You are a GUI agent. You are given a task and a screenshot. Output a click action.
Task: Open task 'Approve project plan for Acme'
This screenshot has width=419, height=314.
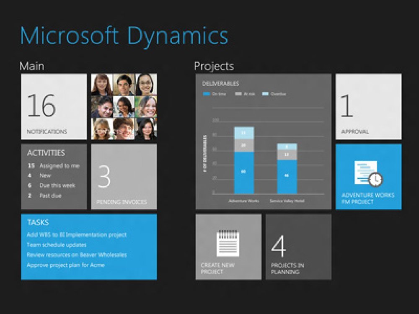(66, 265)
